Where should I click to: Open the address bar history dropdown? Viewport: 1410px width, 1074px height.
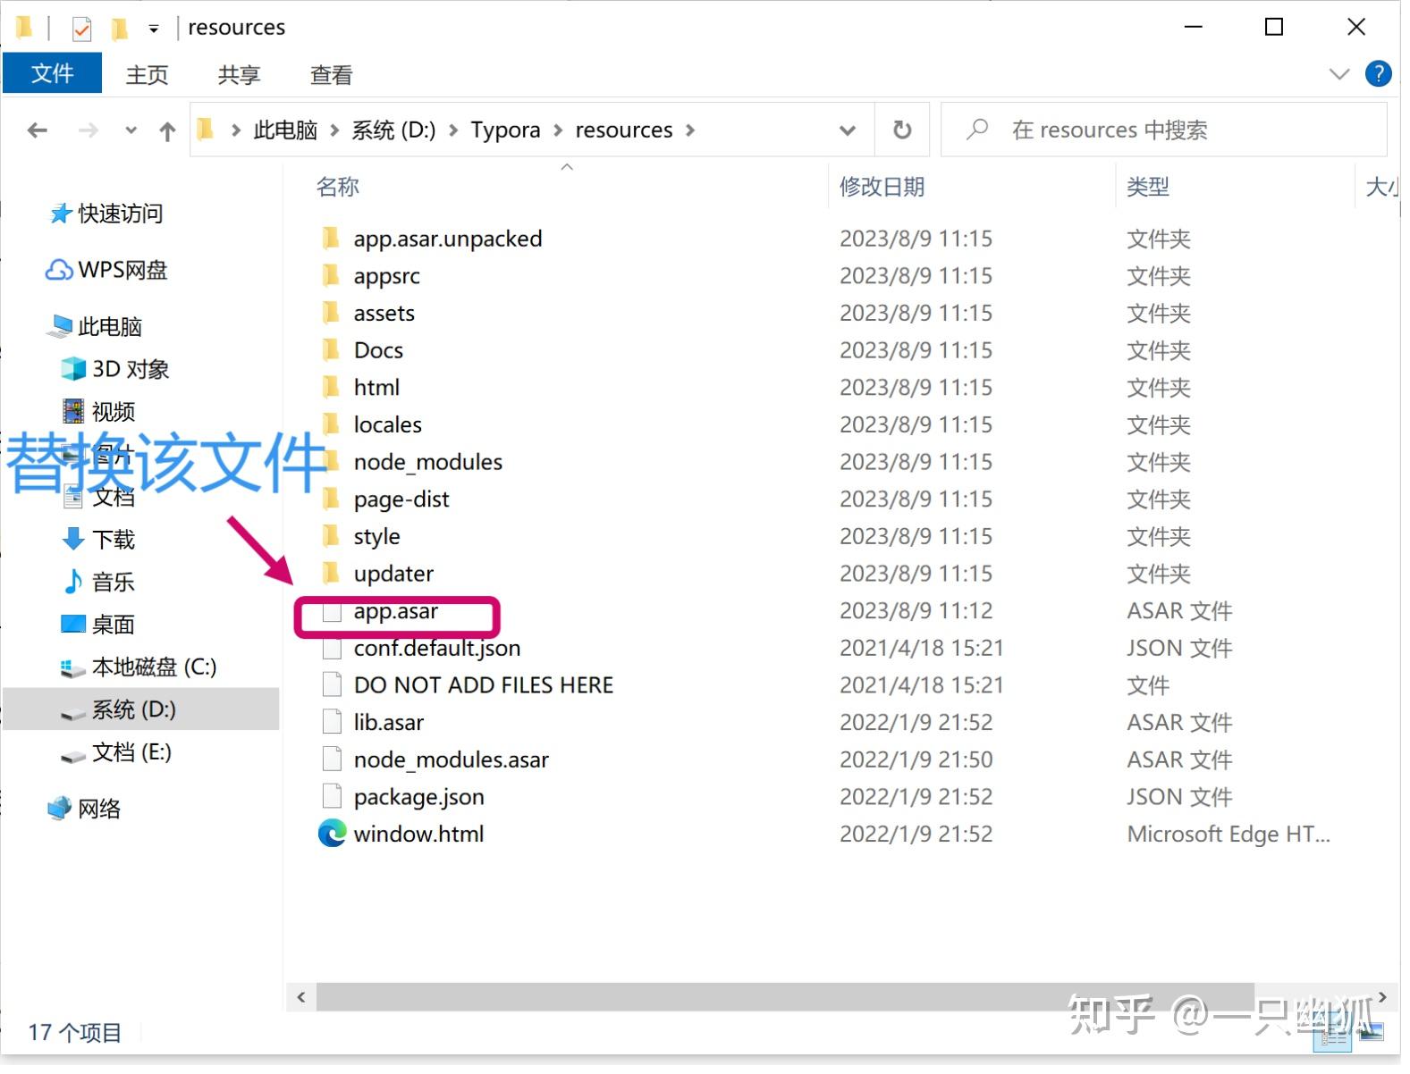click(x=847, y=130)
